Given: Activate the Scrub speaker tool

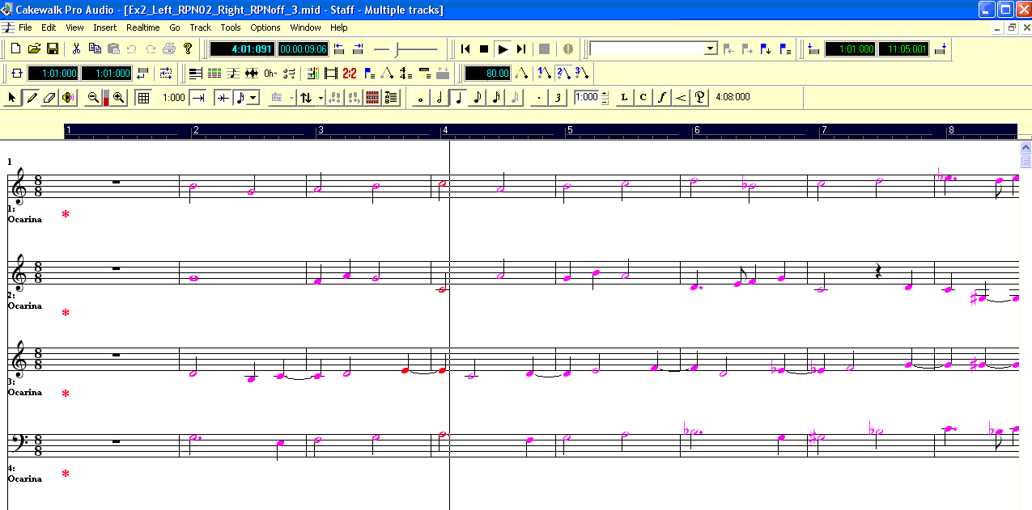Looking at the screenshot, I should [68, 98].
